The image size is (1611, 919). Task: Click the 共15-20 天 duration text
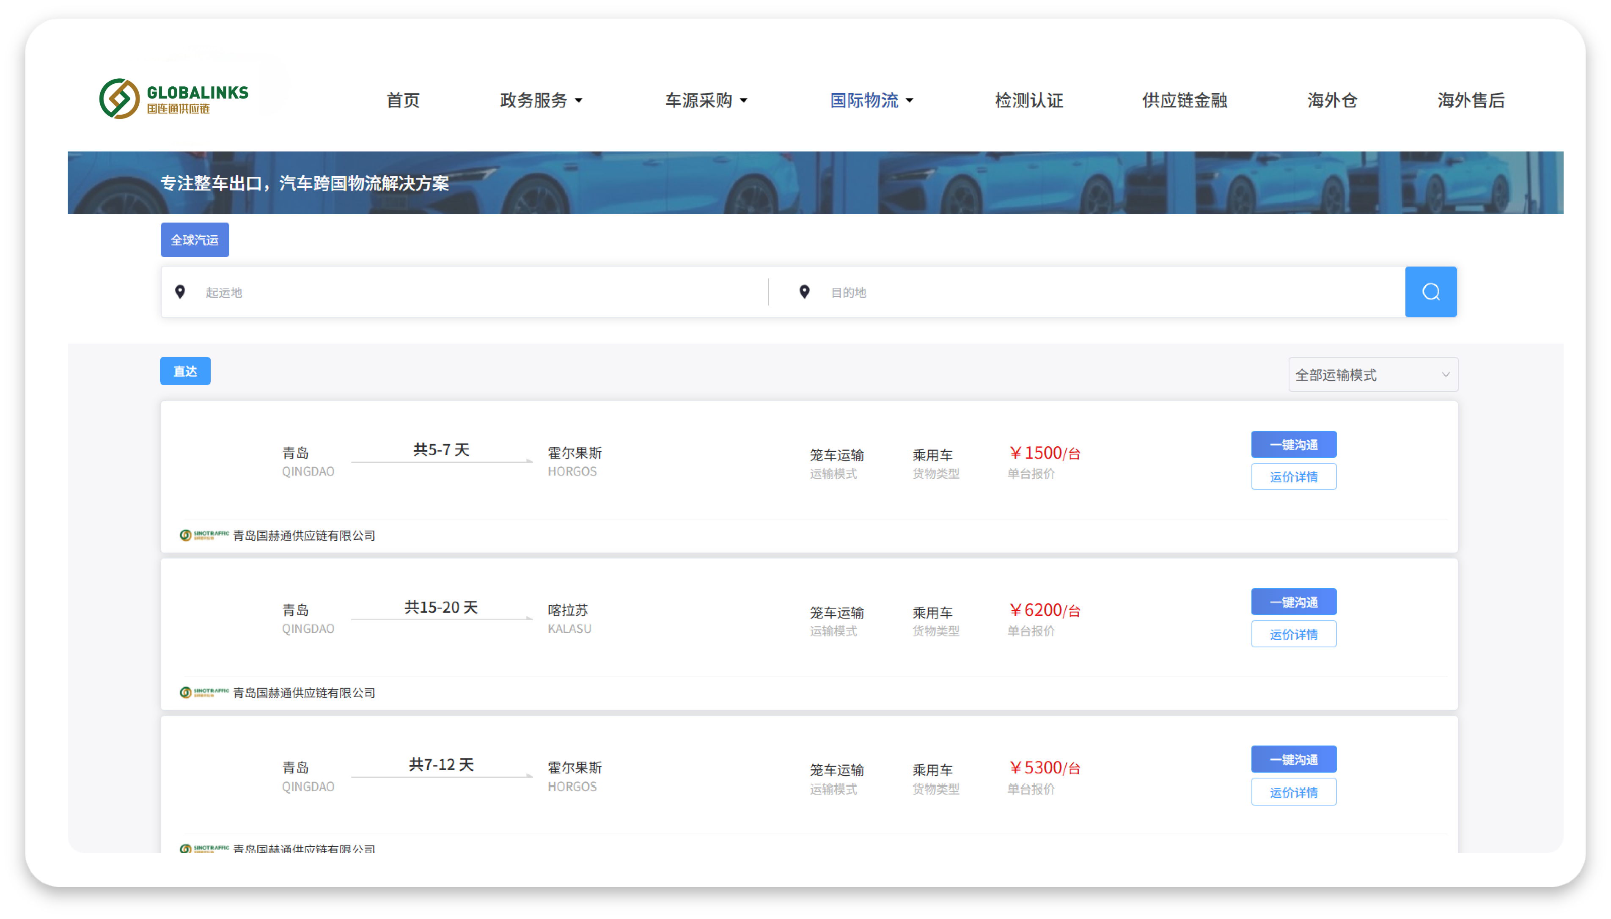pos(441,607)
